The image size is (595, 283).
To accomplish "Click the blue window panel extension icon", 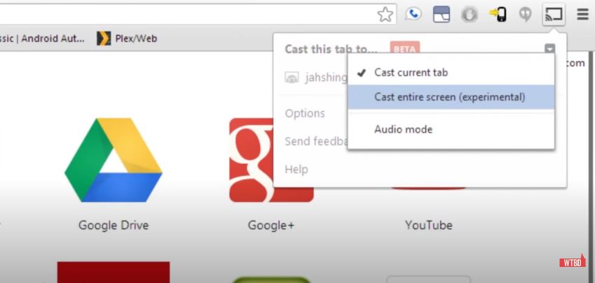I will pyautogui.click(x=442, y=15).
